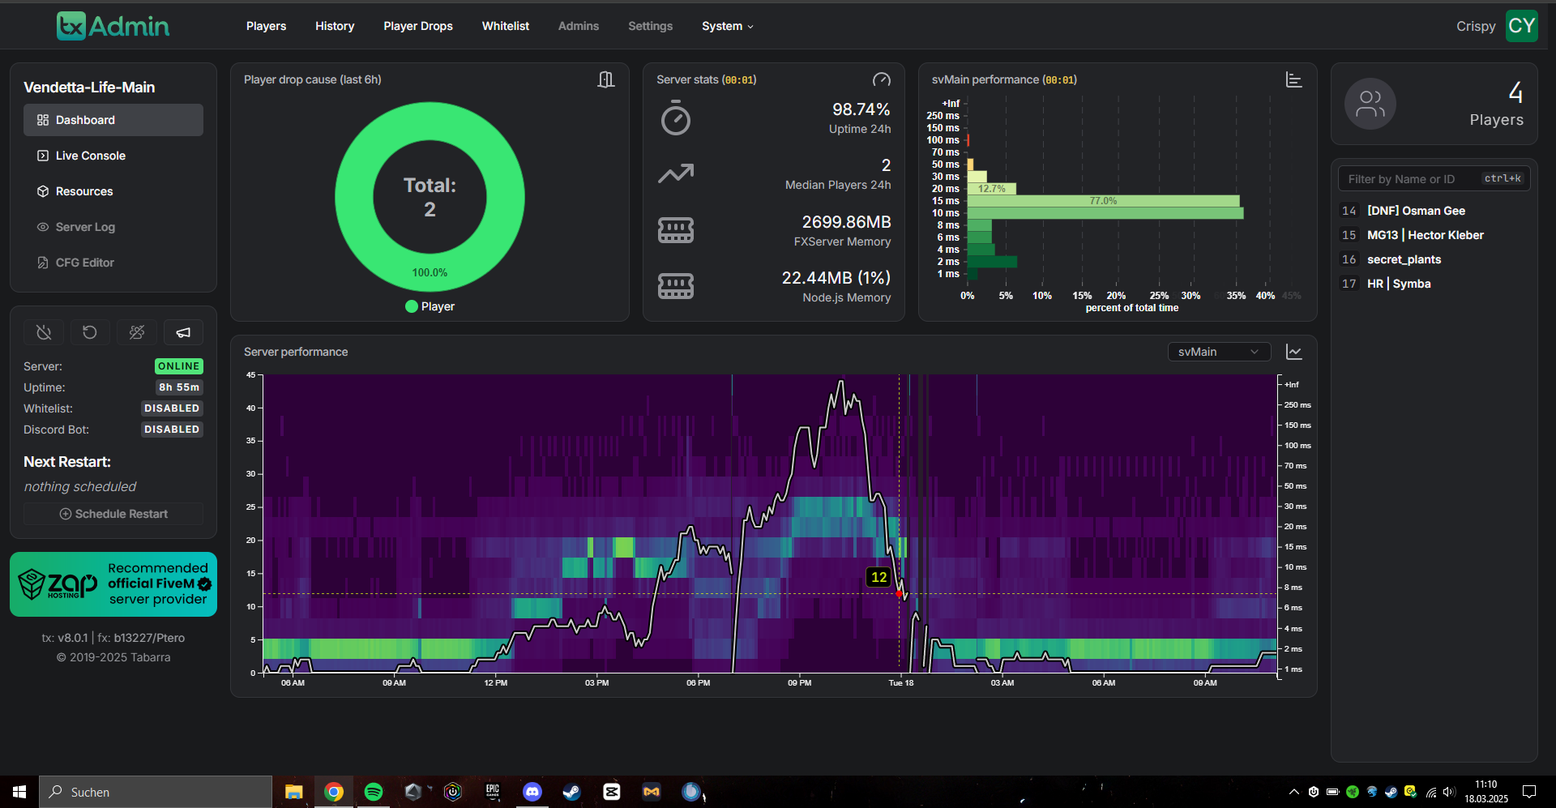Click the bar chart icon in svMain performance
1556x808 pixels.
1293,79
